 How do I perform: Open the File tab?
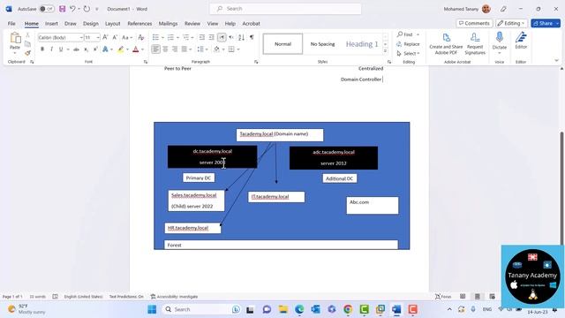pos(11,24)
